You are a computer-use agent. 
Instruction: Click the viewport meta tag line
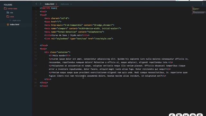83,28
